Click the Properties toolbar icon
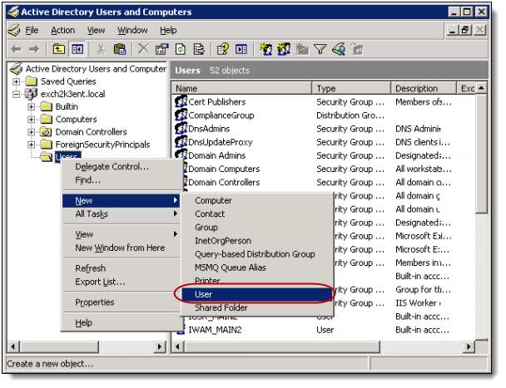This screenshot has width=506, height=388. click(x=161, y=49)
